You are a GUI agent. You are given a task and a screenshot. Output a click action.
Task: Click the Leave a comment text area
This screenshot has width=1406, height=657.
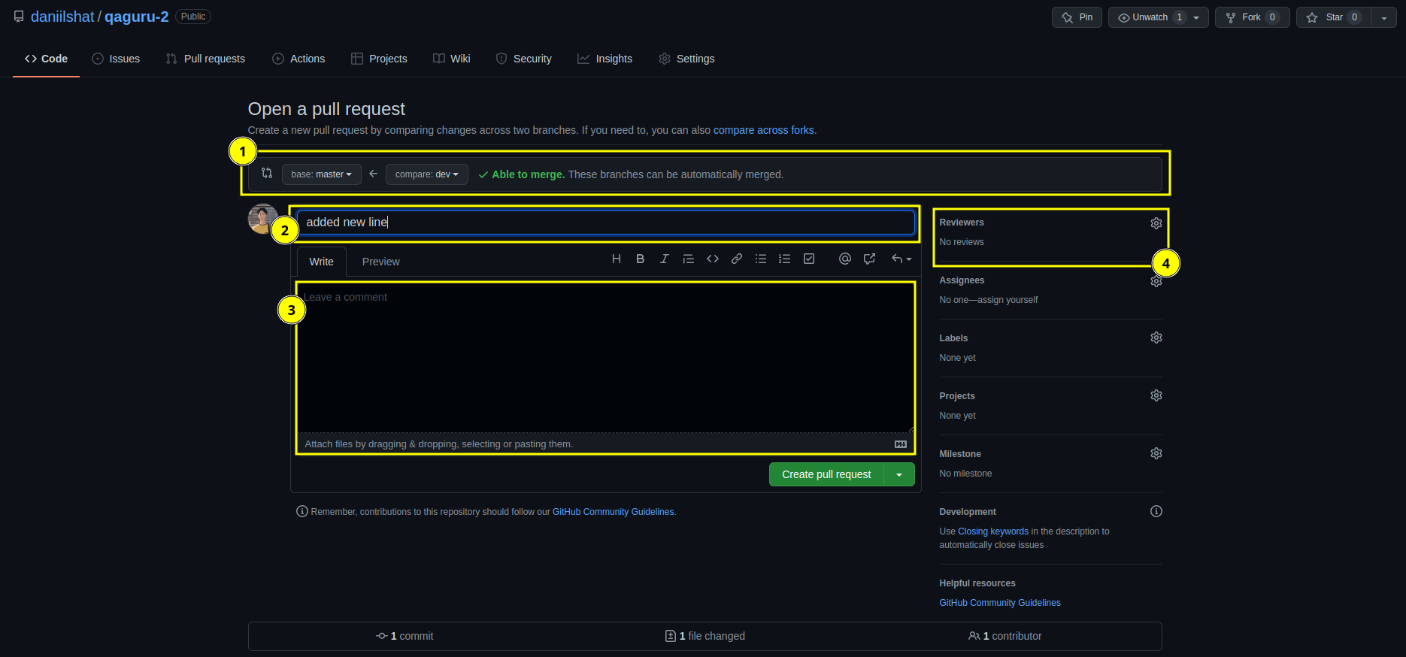coord(606,358)
